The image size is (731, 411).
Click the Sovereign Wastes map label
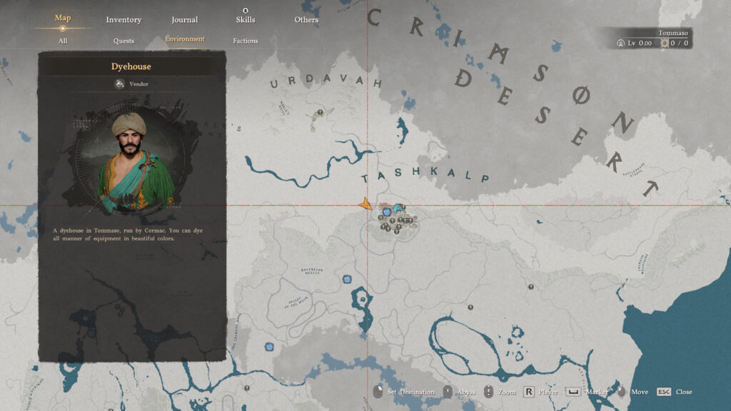[x=311, y=270]
